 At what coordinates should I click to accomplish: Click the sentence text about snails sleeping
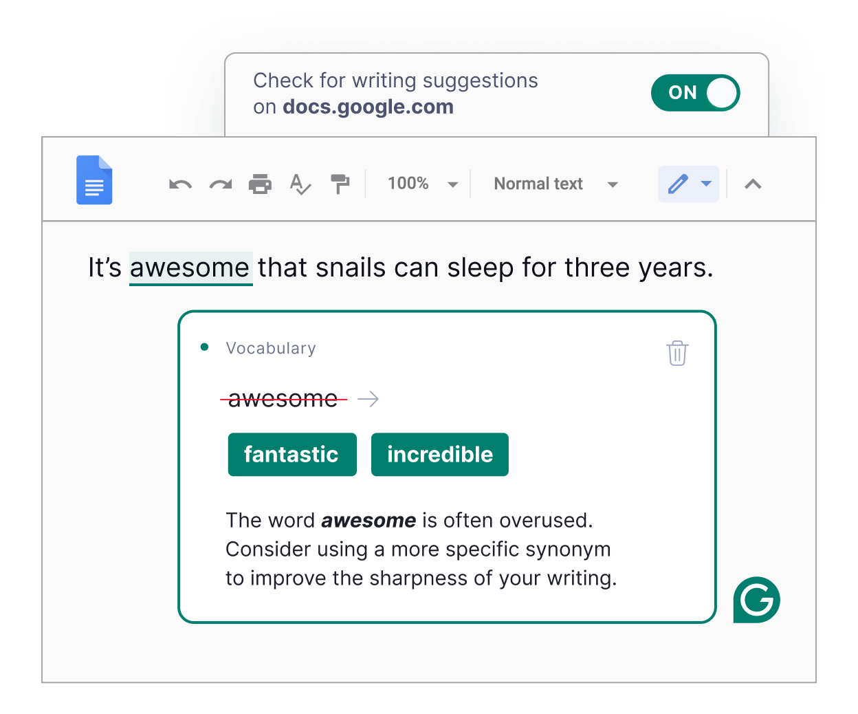400,268
